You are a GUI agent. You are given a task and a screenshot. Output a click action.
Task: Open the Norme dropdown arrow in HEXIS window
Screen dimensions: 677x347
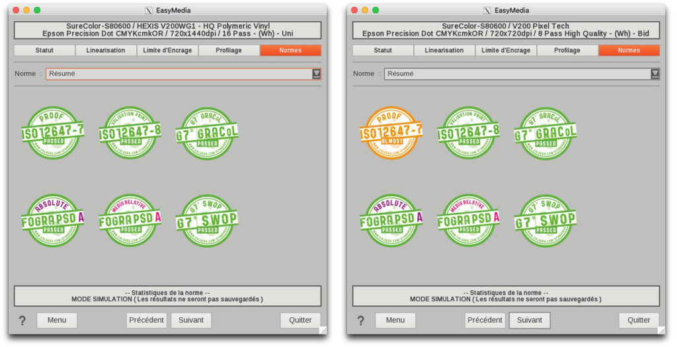tap(317, 74)
